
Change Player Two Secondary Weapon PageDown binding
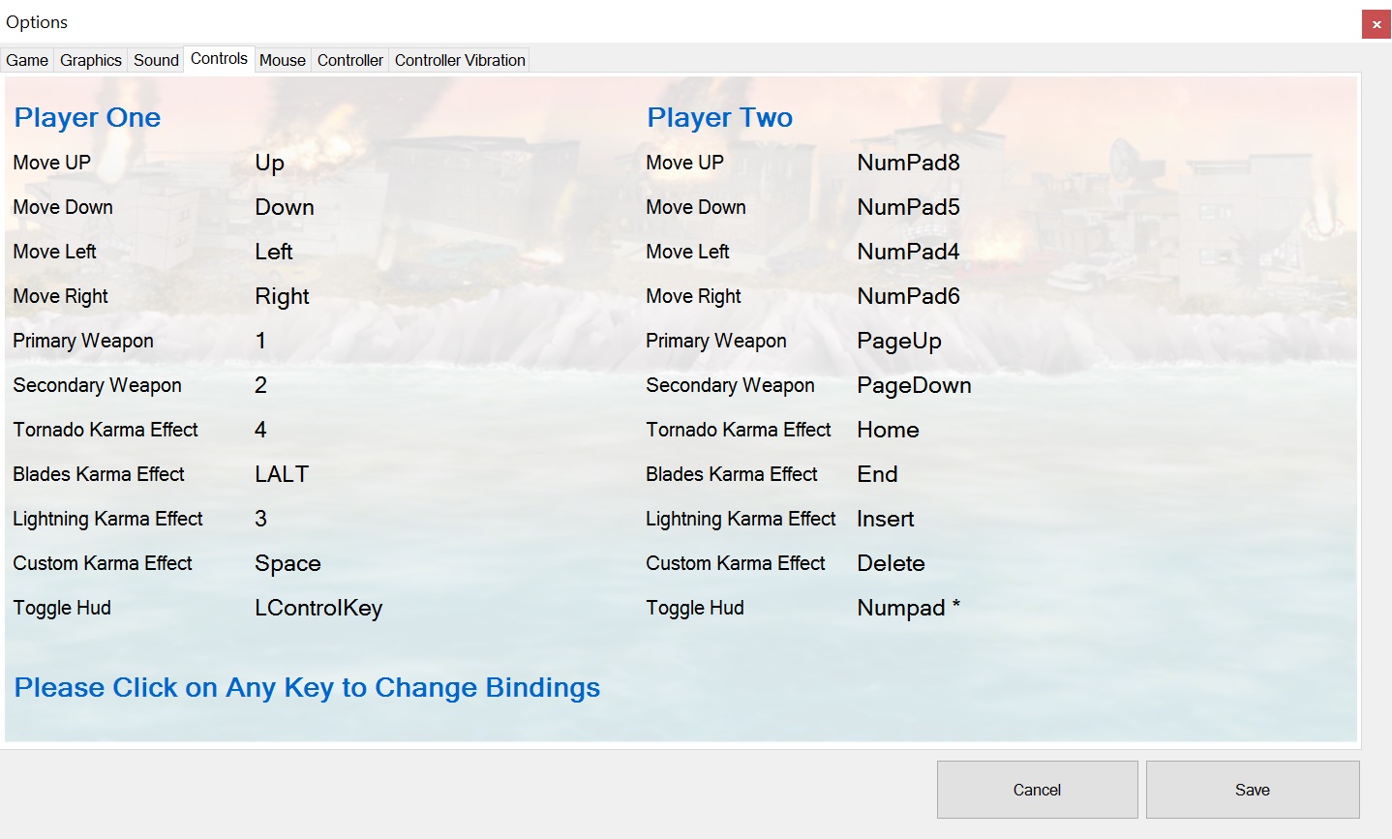coord(914,385)
